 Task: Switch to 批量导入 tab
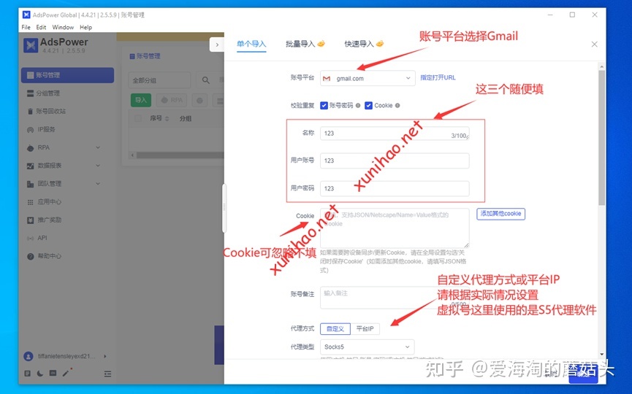point(305,44)
